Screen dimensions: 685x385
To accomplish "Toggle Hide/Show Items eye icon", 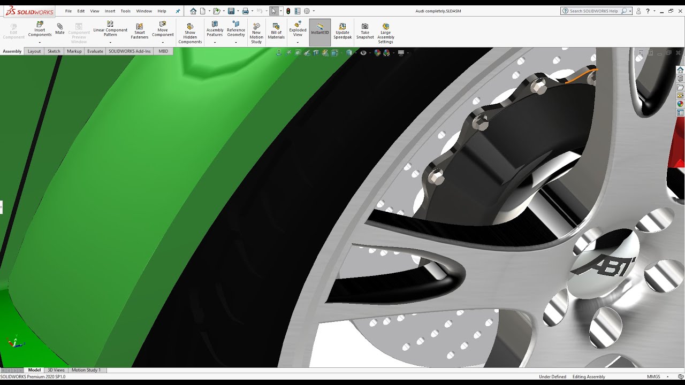I will [x=363, y=52].
